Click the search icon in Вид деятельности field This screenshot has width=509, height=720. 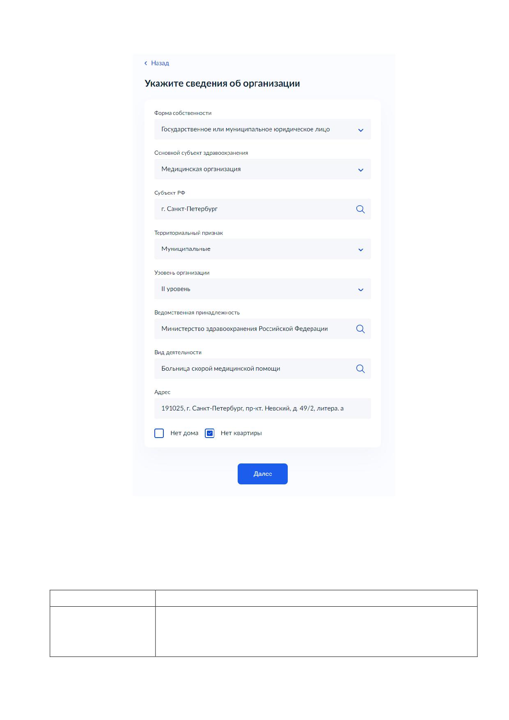pyautogui.click(x=360, y=369)
